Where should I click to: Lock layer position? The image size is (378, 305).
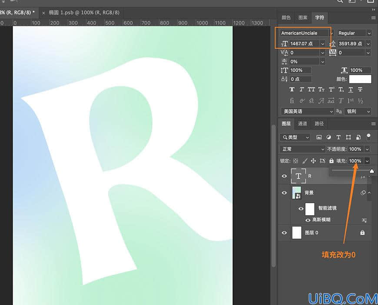point(313,161)
